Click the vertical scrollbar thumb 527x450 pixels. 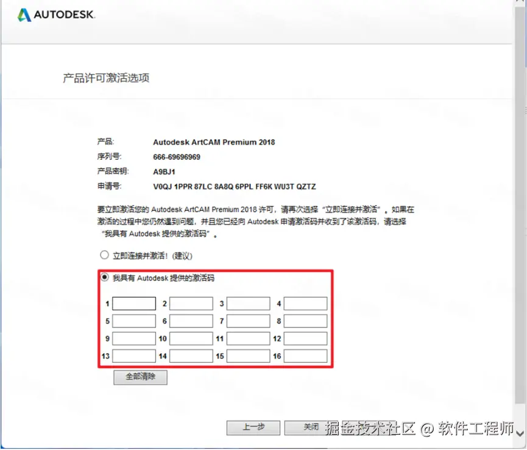click(x=520, y=205)
